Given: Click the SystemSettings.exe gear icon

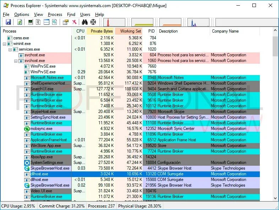Looking at the screenshot, I should [x=27, y=163].
